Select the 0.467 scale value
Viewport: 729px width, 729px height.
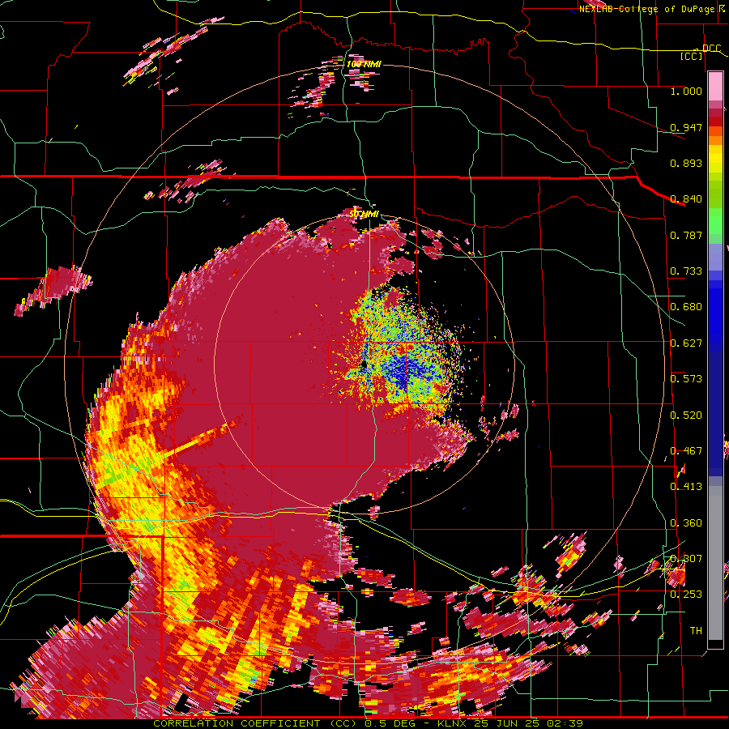(x=686, y=451)
